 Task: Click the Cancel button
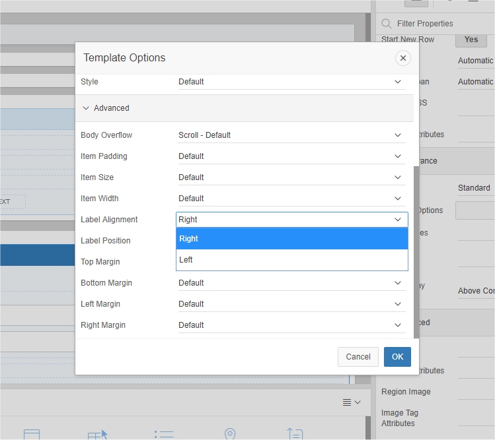click(x=358, y=357)
